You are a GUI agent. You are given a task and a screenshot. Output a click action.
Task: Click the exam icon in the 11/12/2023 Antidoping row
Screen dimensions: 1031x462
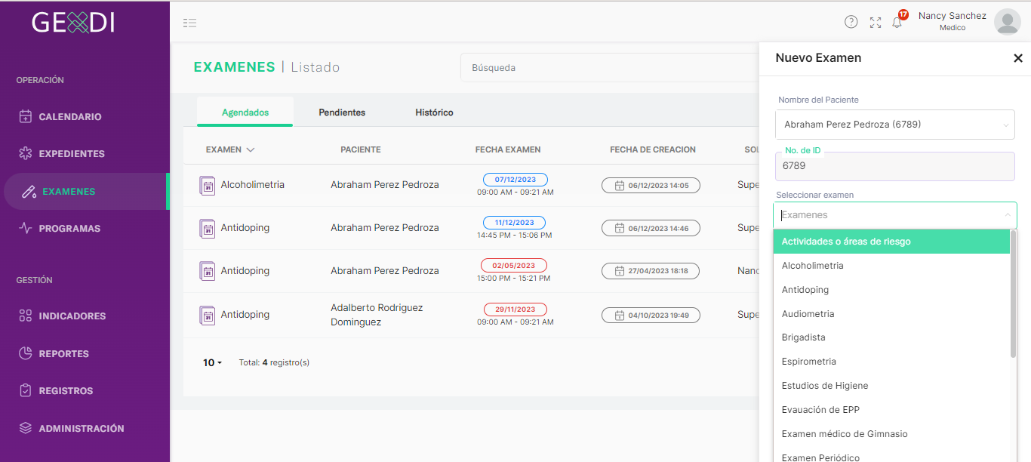coord(208,228)
